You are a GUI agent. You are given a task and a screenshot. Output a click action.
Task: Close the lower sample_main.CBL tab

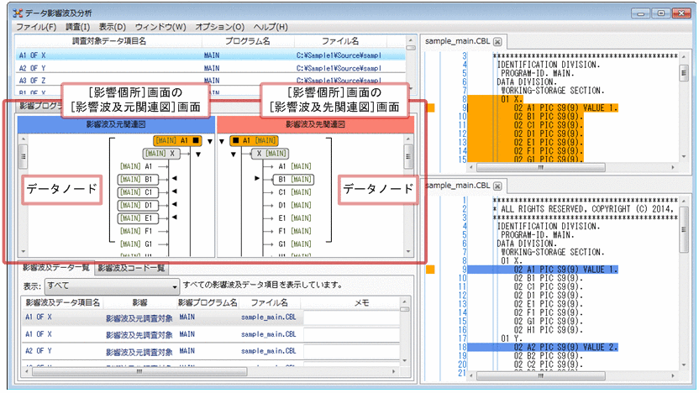(497, 186)
